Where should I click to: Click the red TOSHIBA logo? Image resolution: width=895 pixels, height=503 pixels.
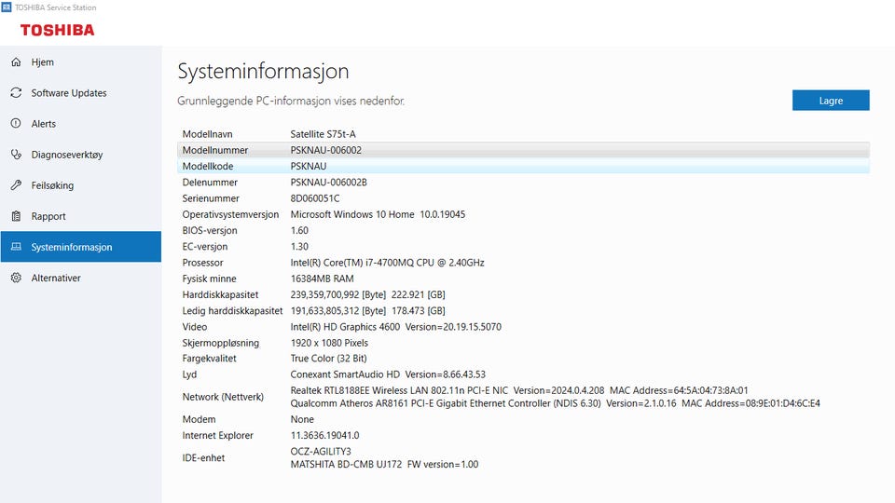(57, 30)
